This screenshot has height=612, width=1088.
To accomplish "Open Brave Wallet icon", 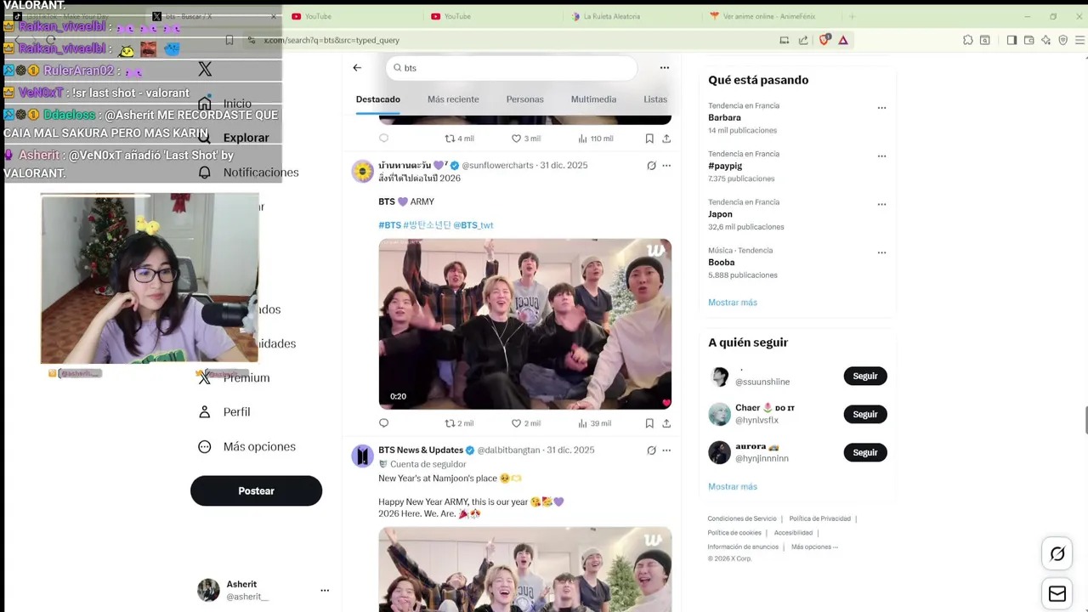I will 1028,40.
